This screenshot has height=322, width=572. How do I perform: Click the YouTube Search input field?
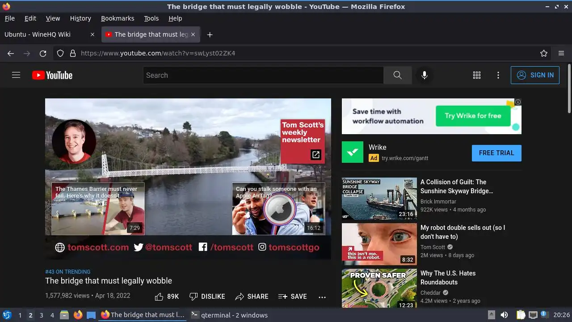pyautogui.click(x=263, y=75)
